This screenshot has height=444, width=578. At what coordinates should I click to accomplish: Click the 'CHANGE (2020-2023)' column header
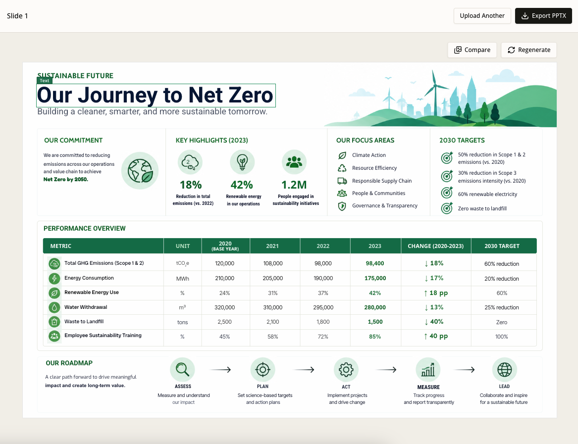point(436,246)
